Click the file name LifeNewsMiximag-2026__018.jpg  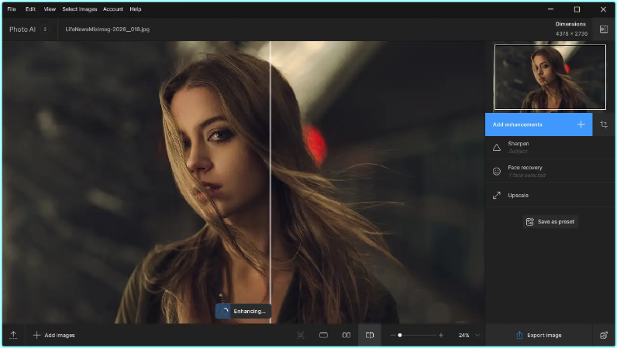(x=108, y=29)
